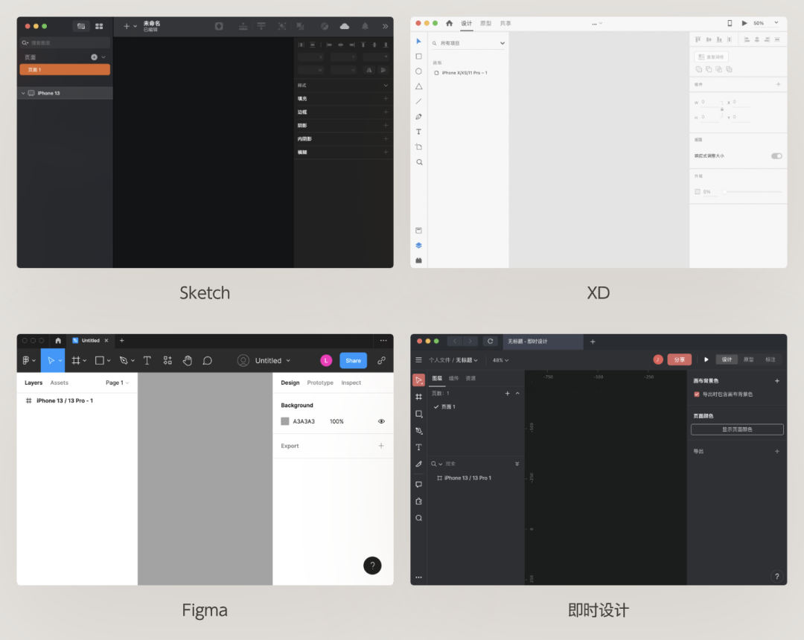
Task: Open the 48% zoom dropdown
Action: tap(500, 360)
